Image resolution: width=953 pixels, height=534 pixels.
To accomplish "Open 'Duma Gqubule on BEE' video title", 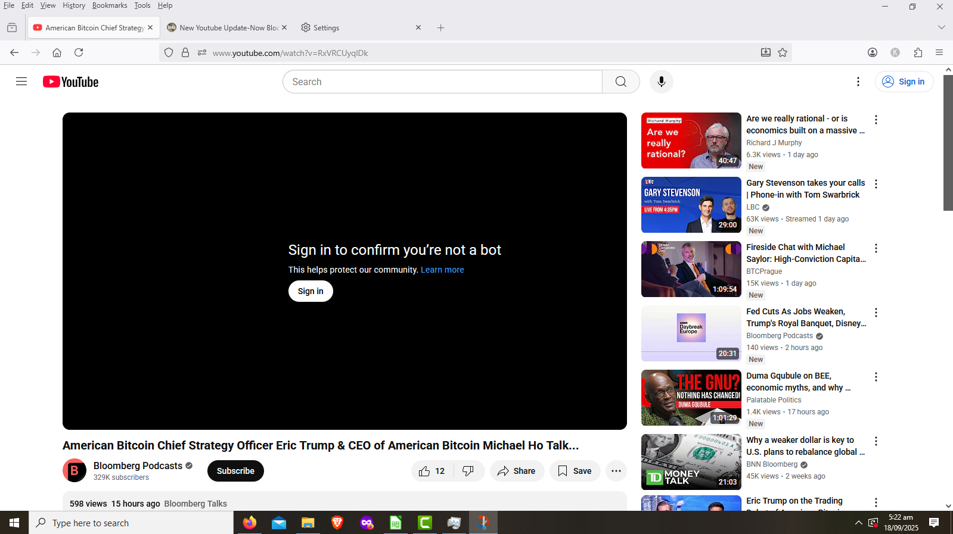I will click(x=798, y=382).
